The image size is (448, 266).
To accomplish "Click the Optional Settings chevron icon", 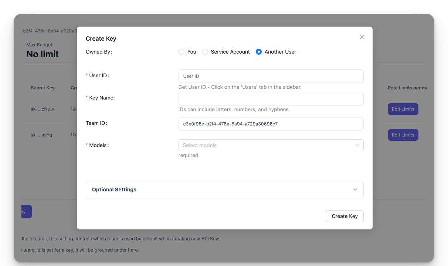I will pos(355,190).
